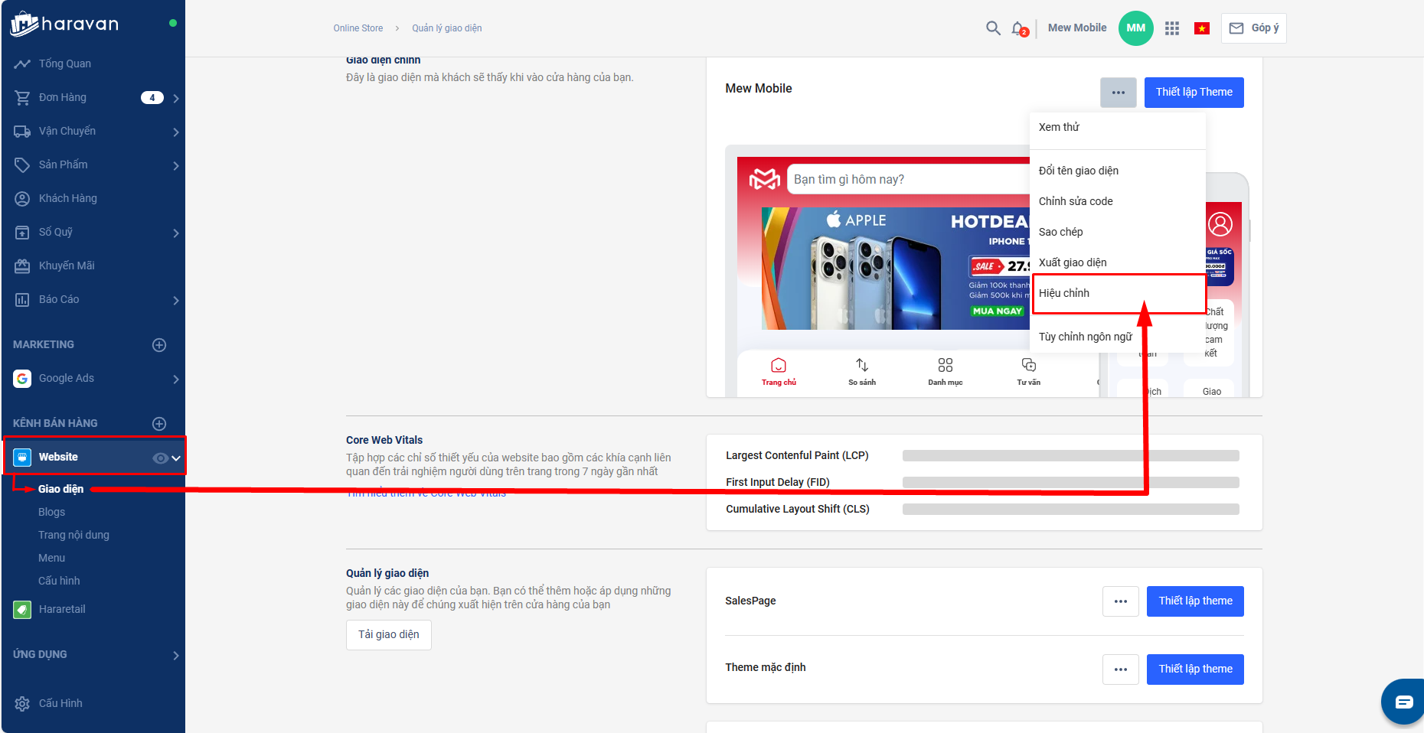The width and height of the screenshot is (1424, 733).
Task: Open Cấu hình under Website
Action: coord(59,581)
